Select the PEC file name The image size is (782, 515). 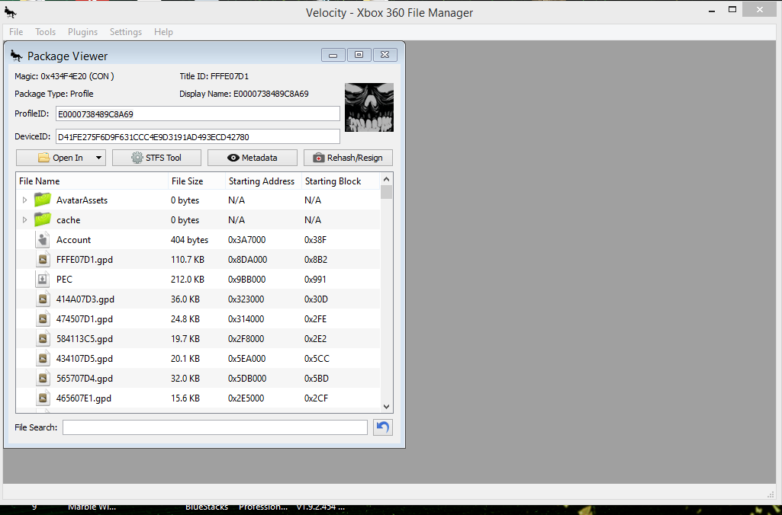tap(64, 280)
